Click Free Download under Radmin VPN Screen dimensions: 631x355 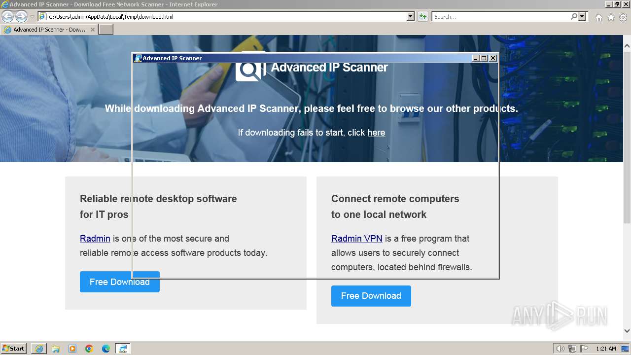pos(371,296)
